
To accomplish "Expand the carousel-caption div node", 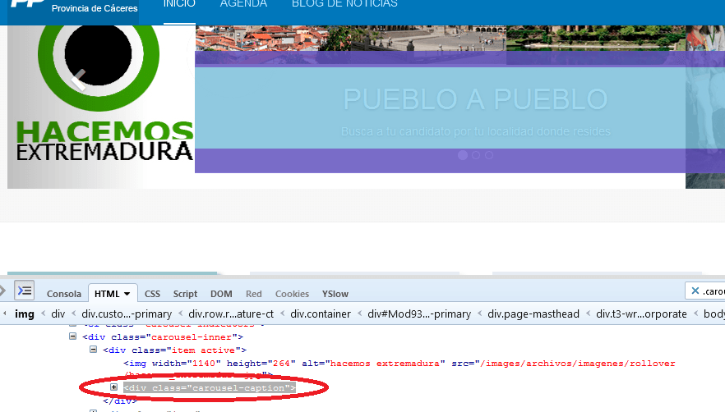I will (x=113, y=387).
